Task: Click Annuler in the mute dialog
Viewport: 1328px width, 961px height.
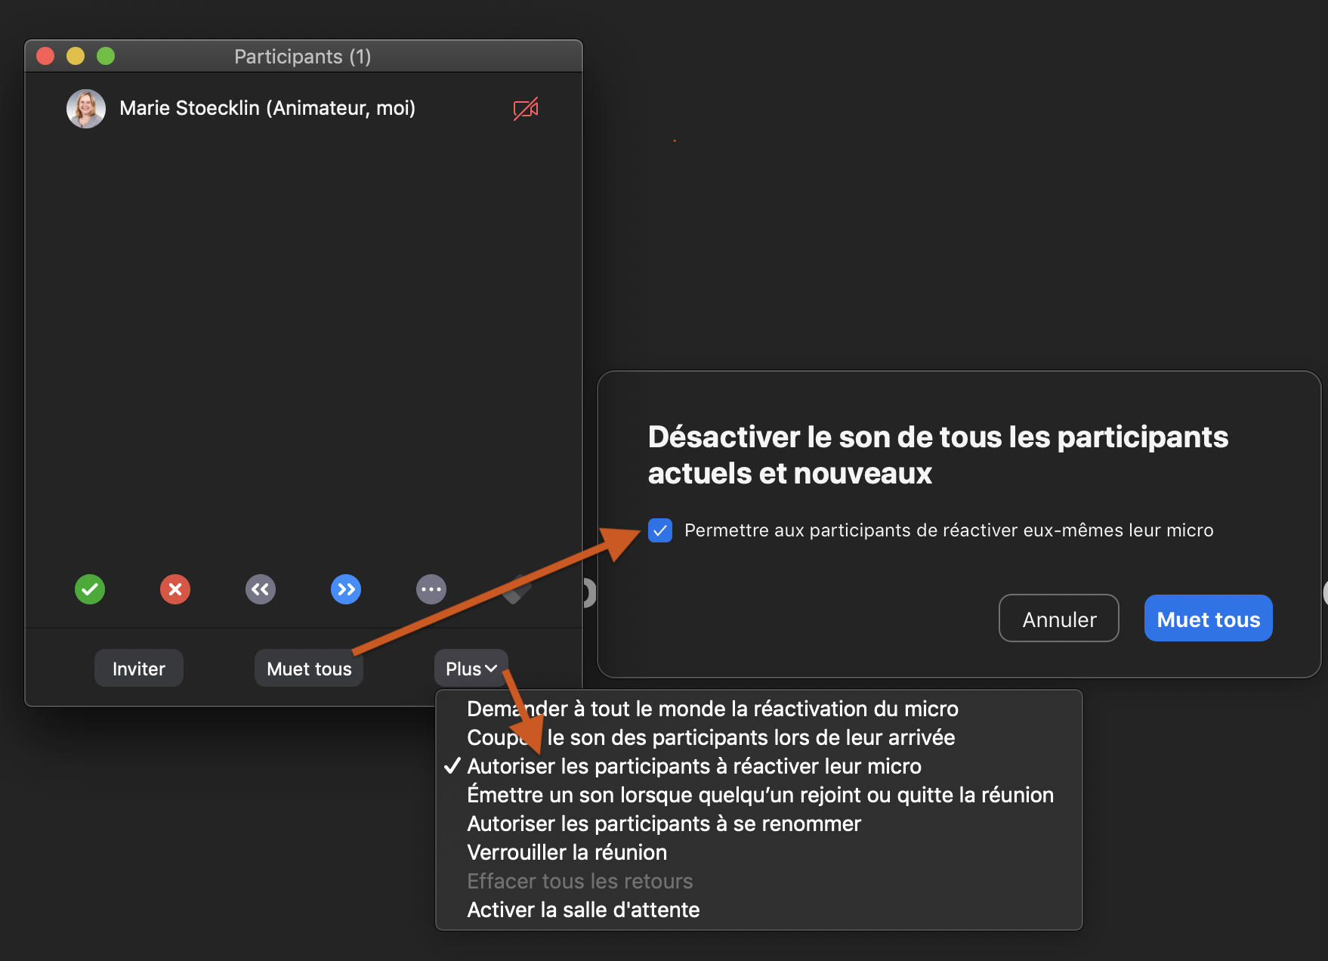Action: click(x=1058, y=619)
